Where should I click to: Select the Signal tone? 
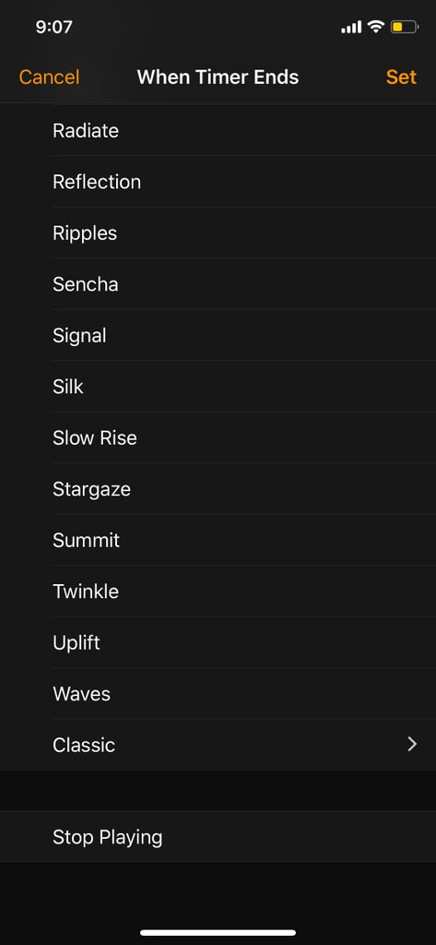click(x=218, y=335)
